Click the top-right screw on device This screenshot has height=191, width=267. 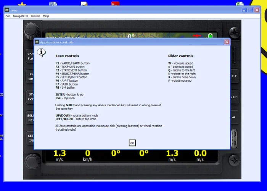click(x=235, y=32)
